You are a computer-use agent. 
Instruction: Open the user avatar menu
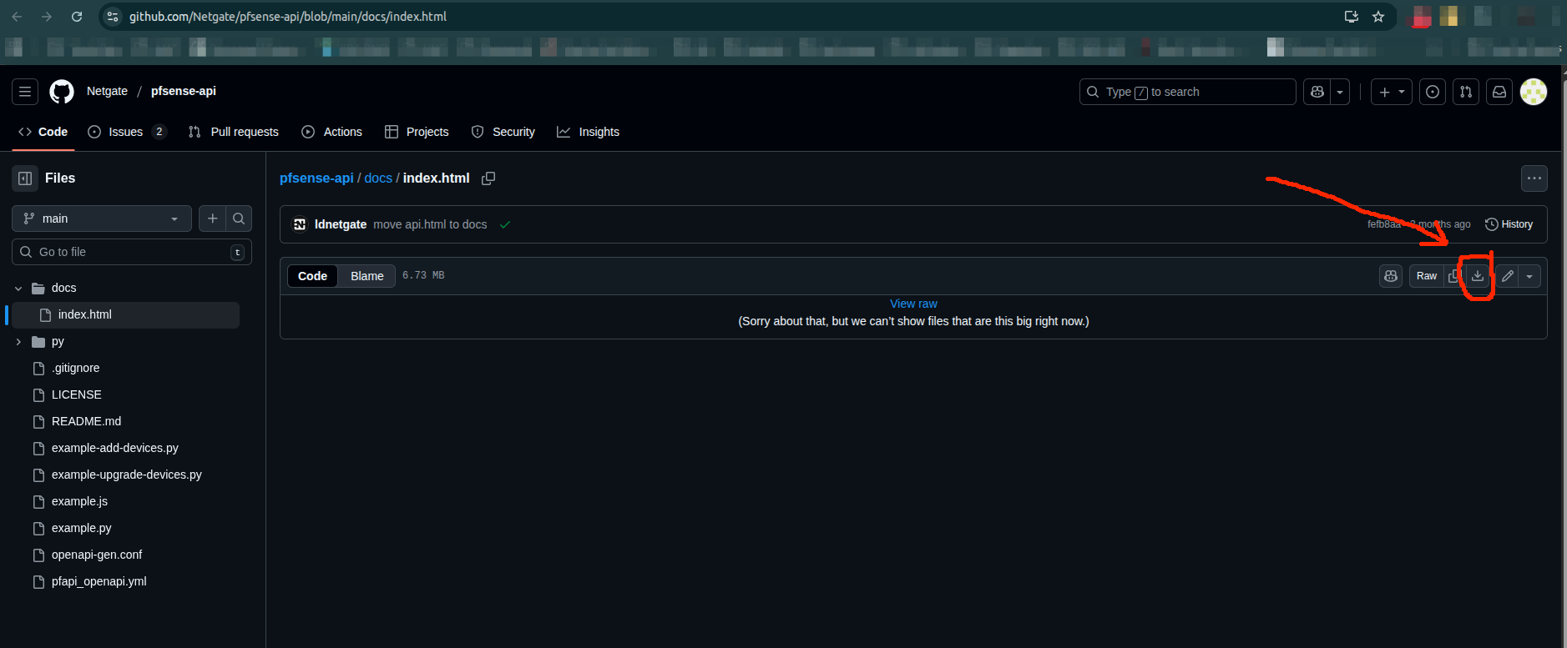tap(1534, 92)
